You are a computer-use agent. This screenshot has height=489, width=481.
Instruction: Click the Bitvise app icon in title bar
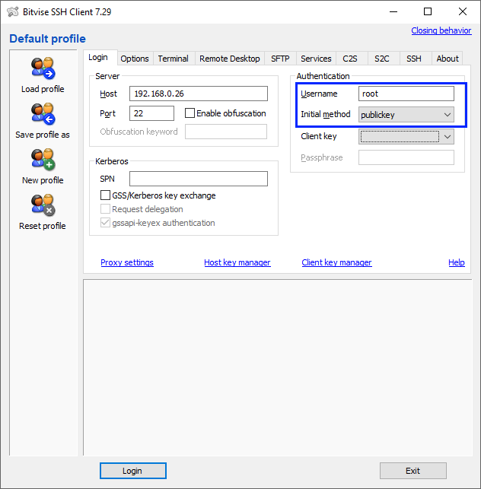pos(13,12)
